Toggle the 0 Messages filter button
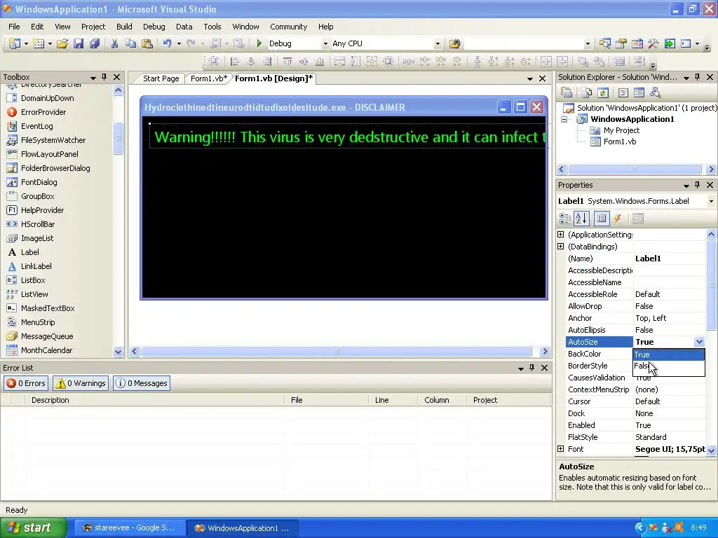718x538 pixels. pos(142,383)
